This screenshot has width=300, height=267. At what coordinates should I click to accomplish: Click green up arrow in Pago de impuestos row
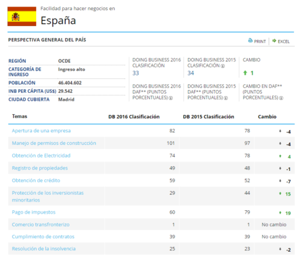tap(280, 213)
